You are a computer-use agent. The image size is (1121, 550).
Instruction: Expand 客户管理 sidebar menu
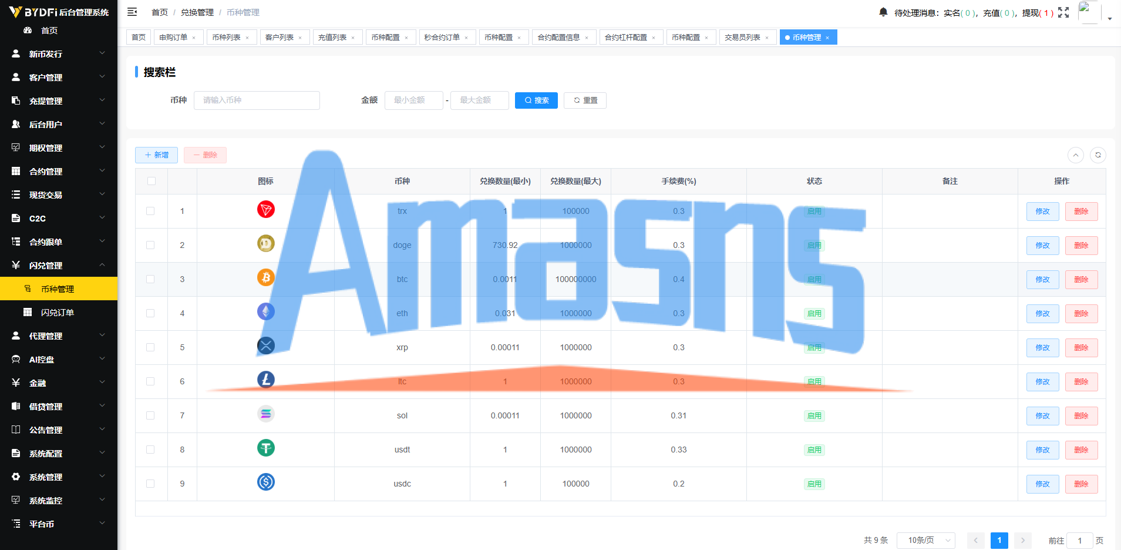tap(59, 77)
